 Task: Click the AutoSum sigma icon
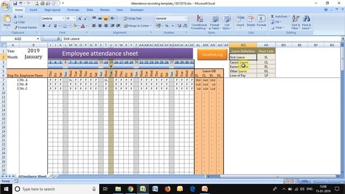click(272, 17)
